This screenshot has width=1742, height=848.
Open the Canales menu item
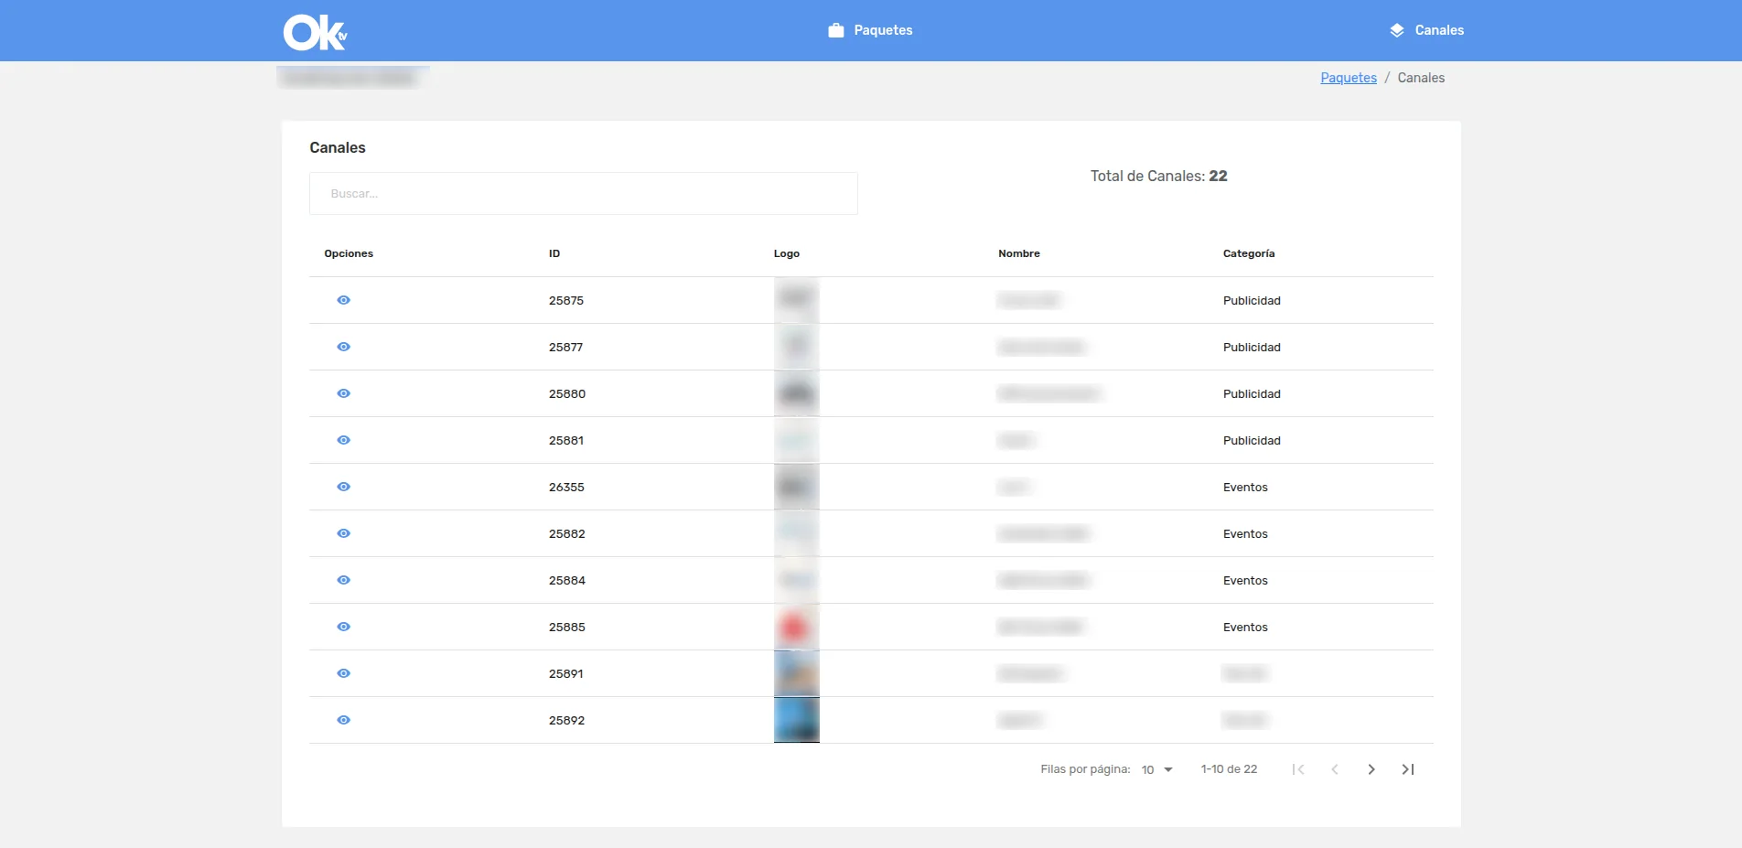pyautogui.click(x=1426, y=30)
